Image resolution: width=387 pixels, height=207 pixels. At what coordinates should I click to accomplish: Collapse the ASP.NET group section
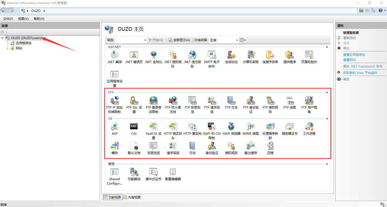[327, 47]
